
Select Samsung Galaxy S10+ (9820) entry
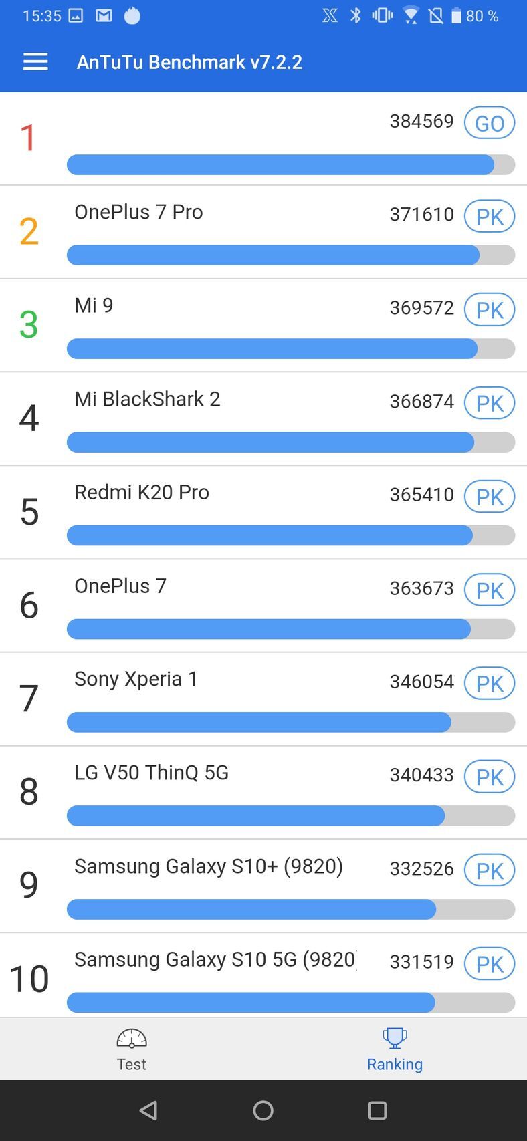tap(209, 866)
